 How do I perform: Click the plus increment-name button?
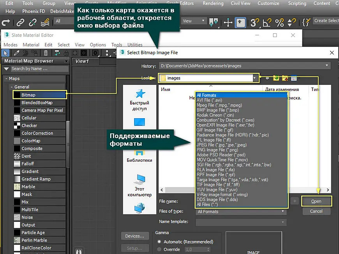click(295, 201)
